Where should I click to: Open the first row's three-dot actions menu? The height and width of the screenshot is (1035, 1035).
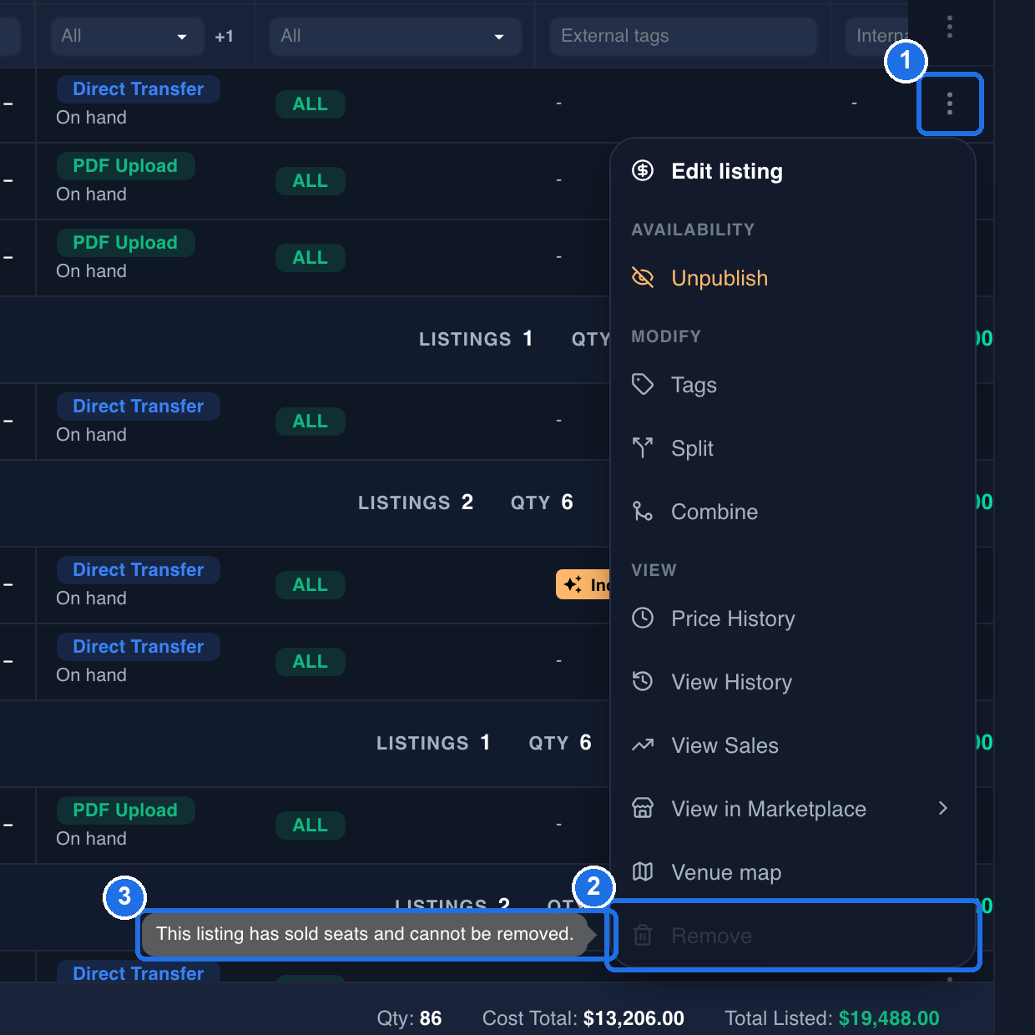point(950,104)
